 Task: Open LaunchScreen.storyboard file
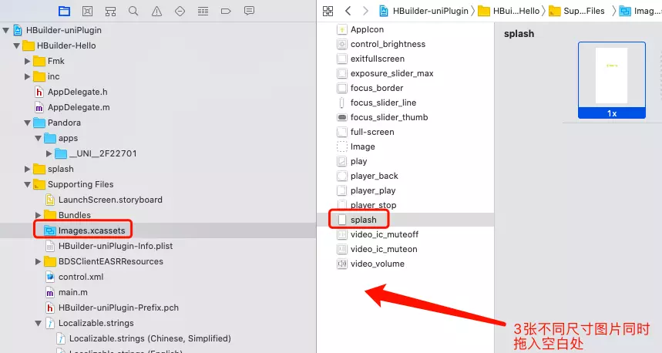pos(109,200)
